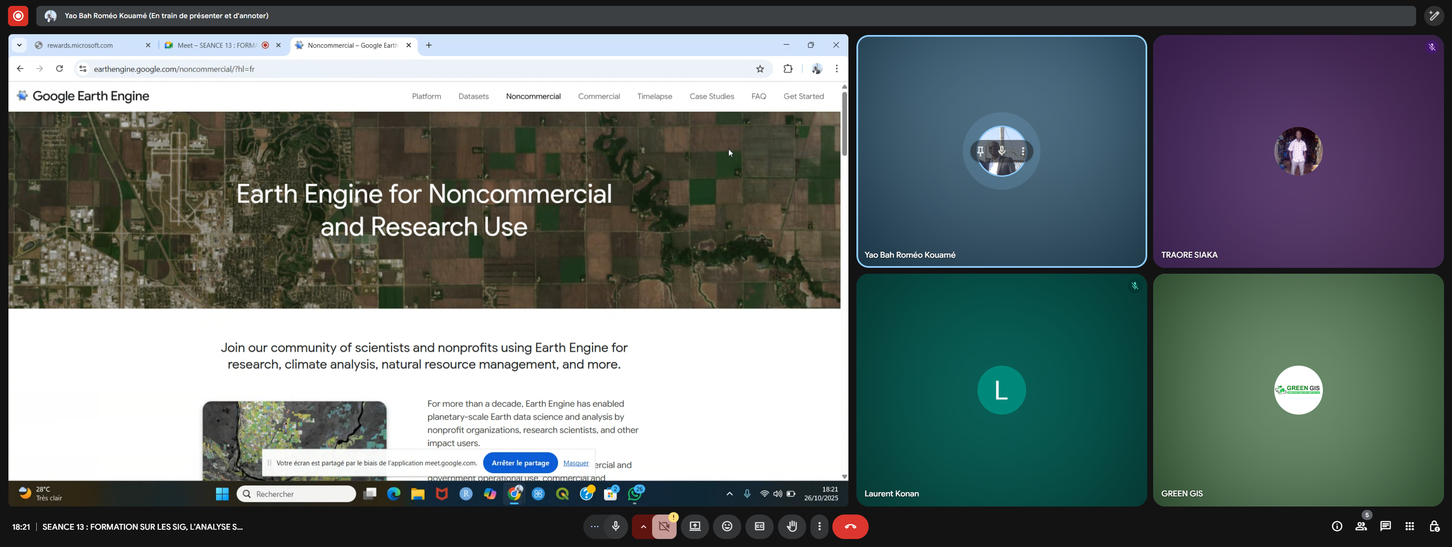Open meeting details info icon

click(1336, 526)
